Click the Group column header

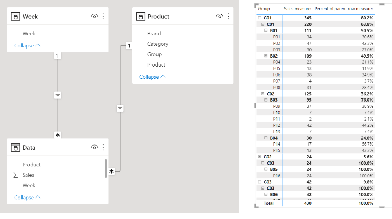click(264, 9)
